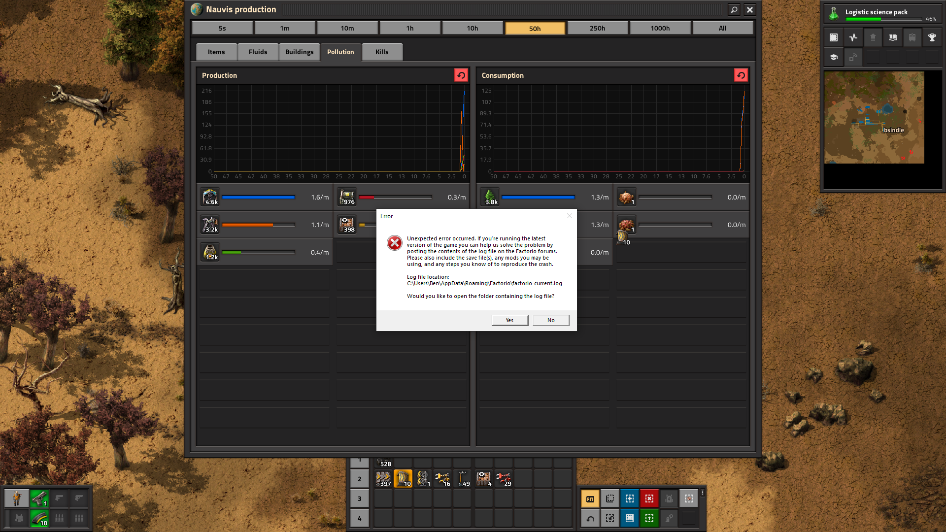
Task: Close the Error dialog with X
Action: (x=570, y=216)
